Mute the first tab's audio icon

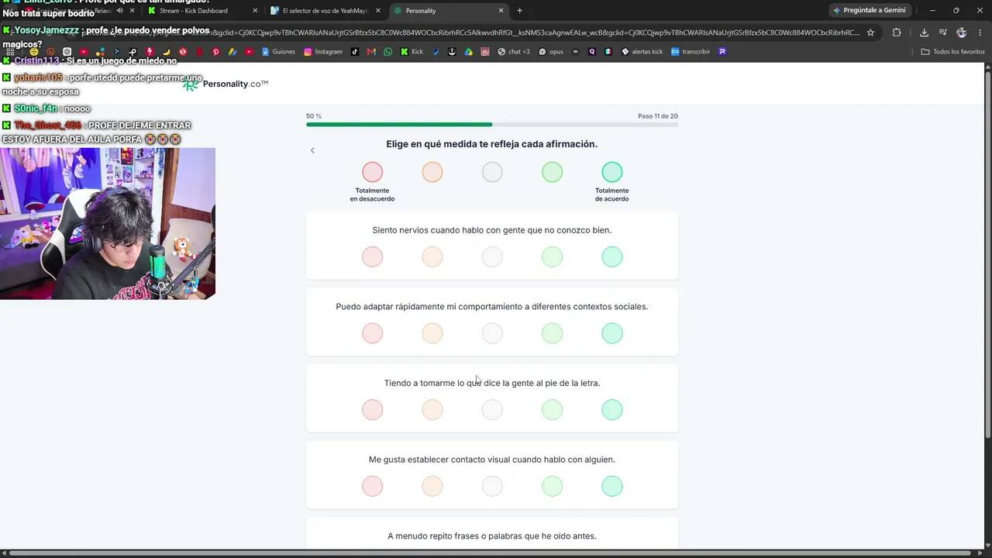119,11
